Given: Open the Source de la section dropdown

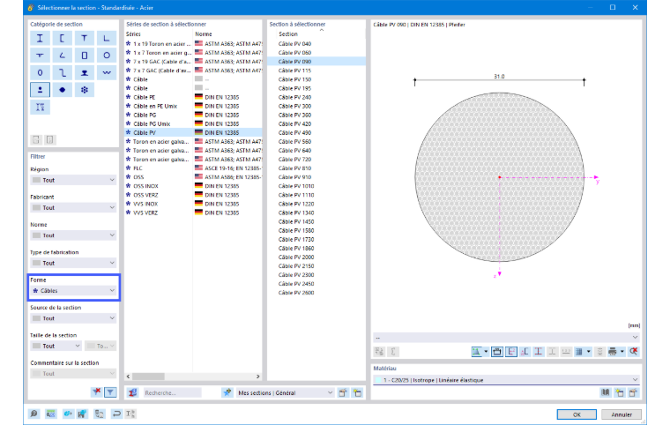Looking at the screenshot, I should 73,318.
